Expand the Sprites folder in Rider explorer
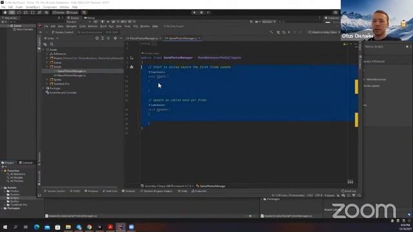This screenshot has height=232, width=413. click(x=47, y=79)
